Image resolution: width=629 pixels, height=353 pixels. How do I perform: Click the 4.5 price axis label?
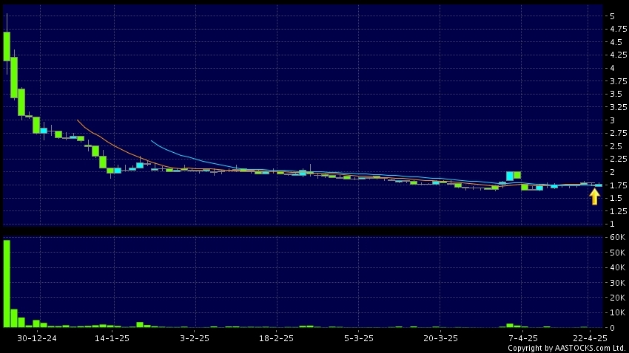[x=616, y=42]
